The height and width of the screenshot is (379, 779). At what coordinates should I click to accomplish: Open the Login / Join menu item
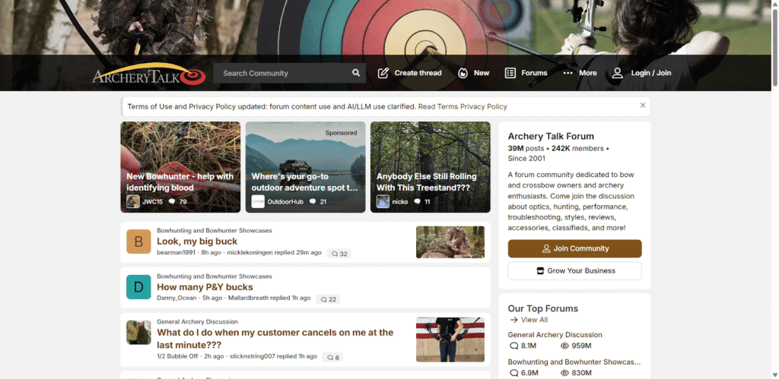[x=641, y=73]
